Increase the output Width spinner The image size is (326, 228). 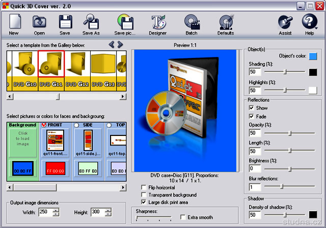(56, 210)
